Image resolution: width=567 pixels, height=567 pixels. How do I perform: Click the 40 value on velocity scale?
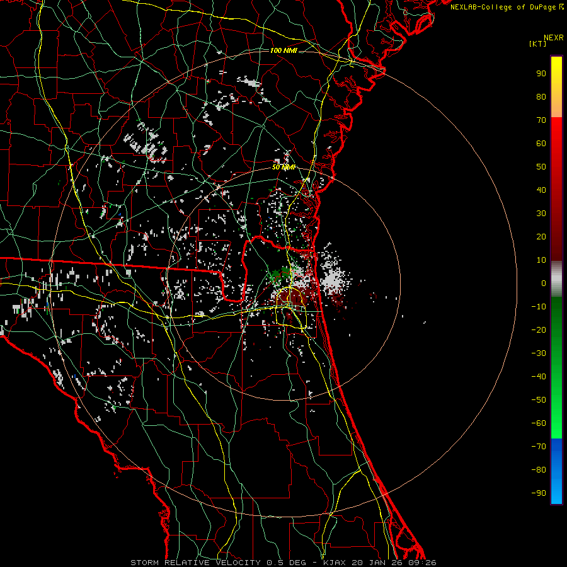click(x=541, y=190)
